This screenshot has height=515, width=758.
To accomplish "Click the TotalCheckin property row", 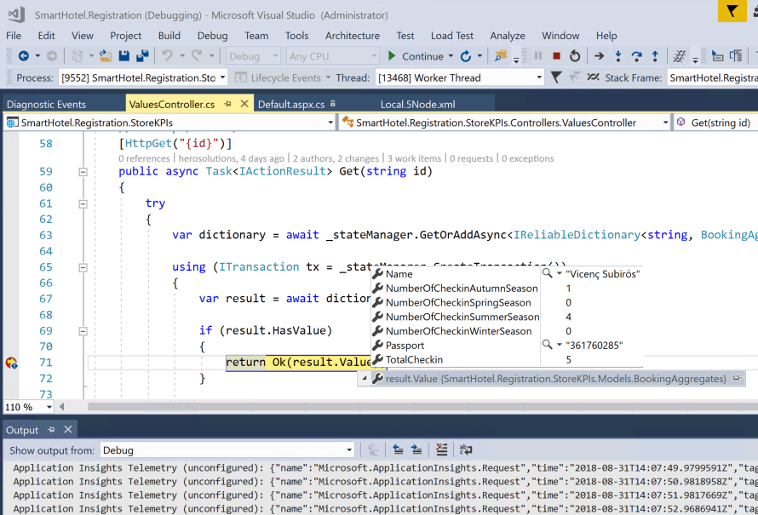I will point(507,359).
